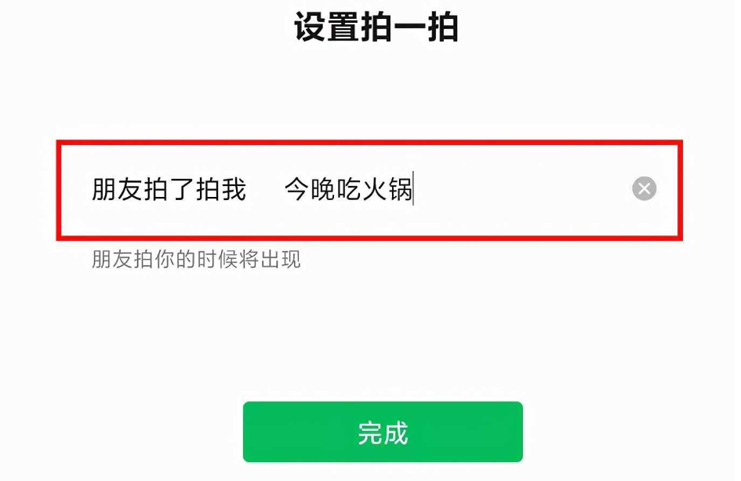This screenshot has height=481, width=741.
Task: Tap the green 完成 button
Action: pyautogui.click(x=383, y=432)
